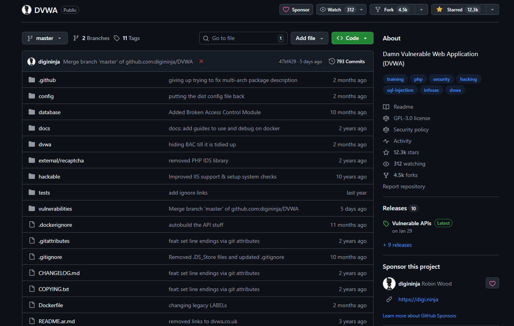Click Report repository link

coord(404,186)
